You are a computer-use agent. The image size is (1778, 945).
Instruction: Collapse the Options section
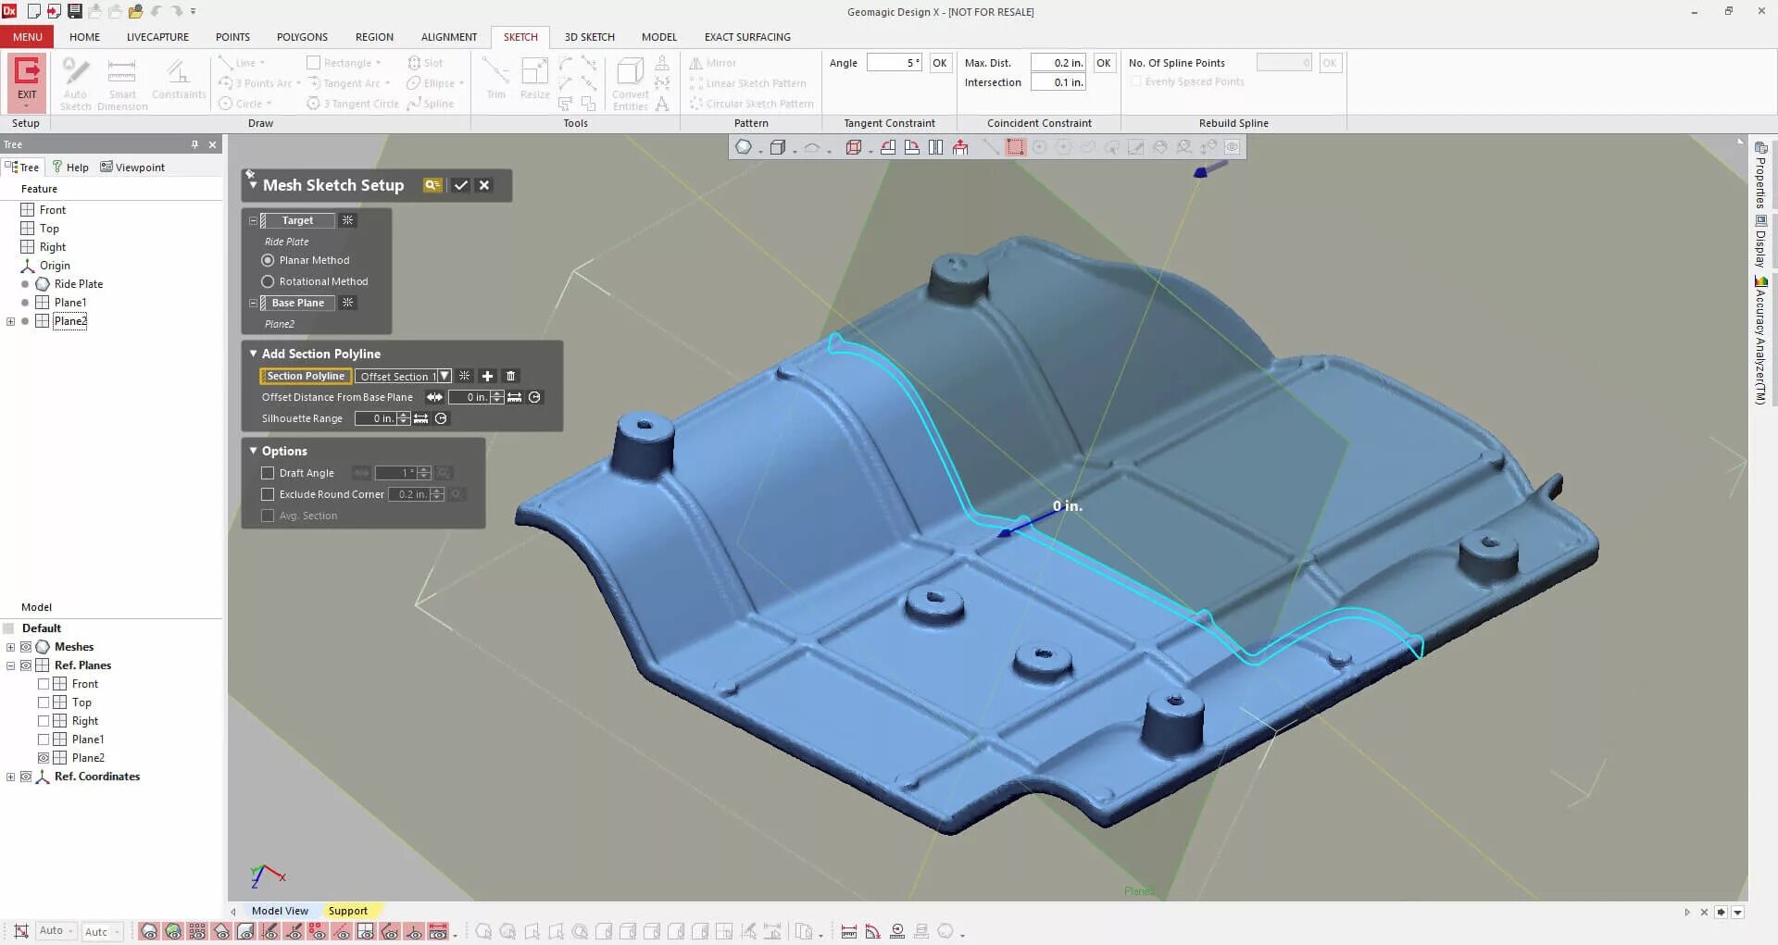point(253,451)
